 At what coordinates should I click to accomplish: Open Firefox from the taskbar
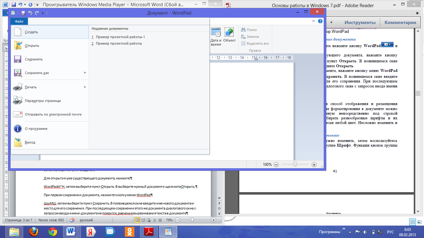pos(34,231)
